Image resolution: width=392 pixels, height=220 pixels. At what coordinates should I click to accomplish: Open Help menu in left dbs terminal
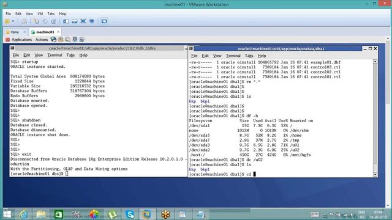pyautogui.click(x=83, y=55)
